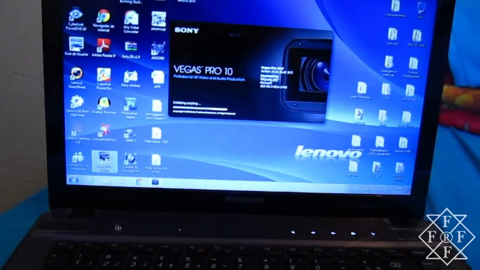The width and height of the screenshot is (480, 270).
Task: Open the Matt Wertz file on the desktop
Action: tap(156, 135)
